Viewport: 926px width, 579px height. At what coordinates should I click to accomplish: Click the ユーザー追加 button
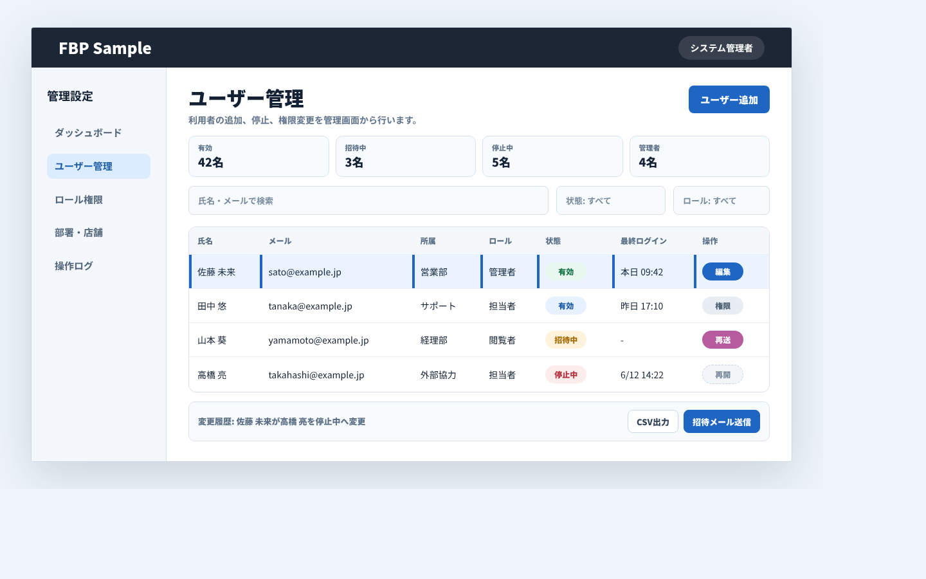pos(729,100)
